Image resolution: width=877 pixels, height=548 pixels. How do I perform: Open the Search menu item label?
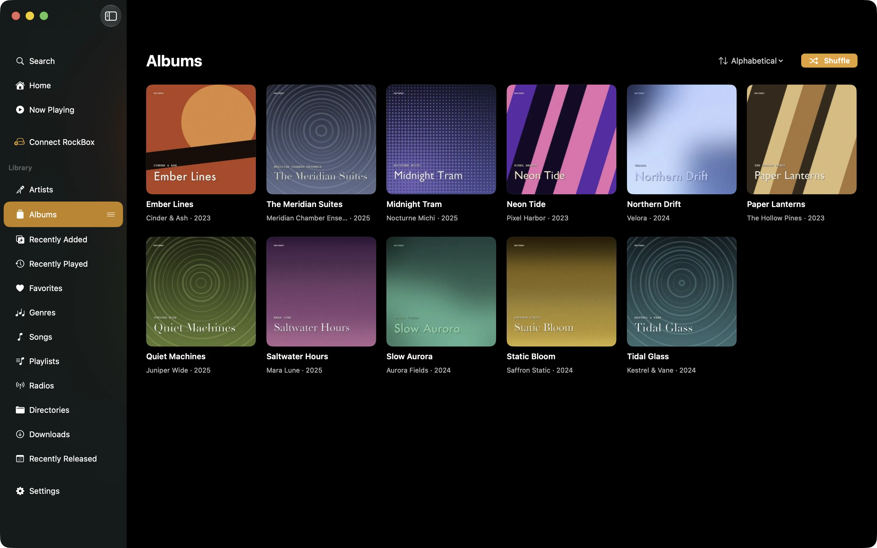(x=42, y=61)
